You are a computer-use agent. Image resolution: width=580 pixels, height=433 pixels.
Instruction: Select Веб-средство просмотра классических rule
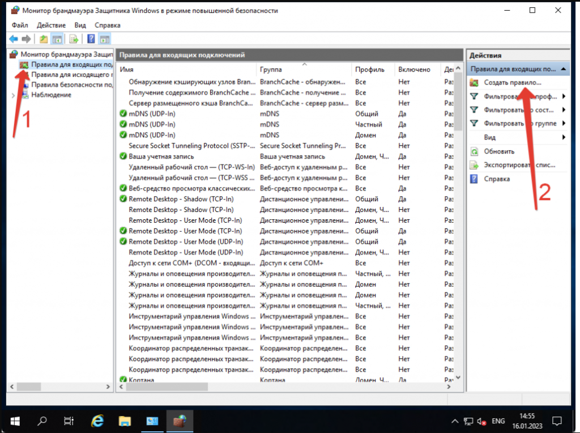click(x=285, y=188)
